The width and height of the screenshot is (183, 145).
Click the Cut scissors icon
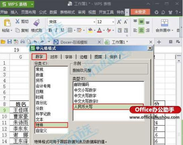coord(18,22)
